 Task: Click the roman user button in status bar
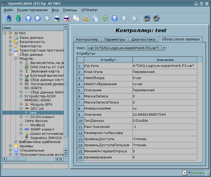click(x=198, y=173)
